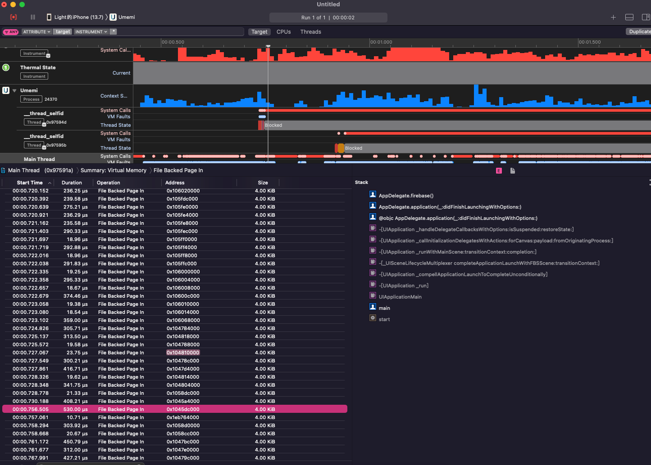Click the Address column header
The width and height of the screenshot is (651, 465).
(x=175, y=183)
